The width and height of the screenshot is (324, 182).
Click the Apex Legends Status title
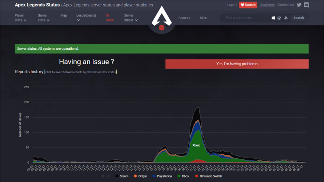pos(37,5)
